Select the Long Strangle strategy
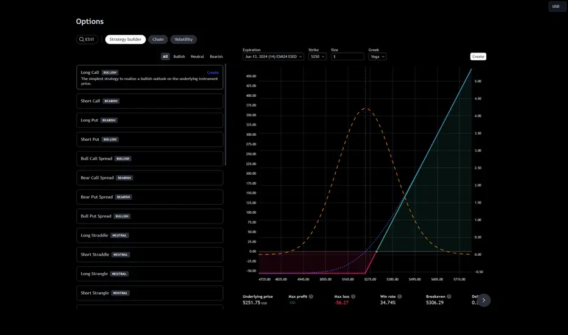This screenshot has width=568, height=335. 149,274
